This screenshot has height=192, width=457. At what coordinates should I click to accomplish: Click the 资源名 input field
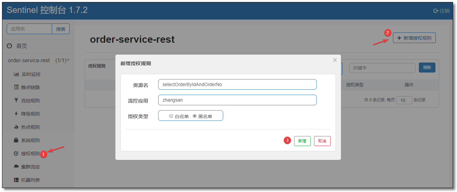point(237,84)
